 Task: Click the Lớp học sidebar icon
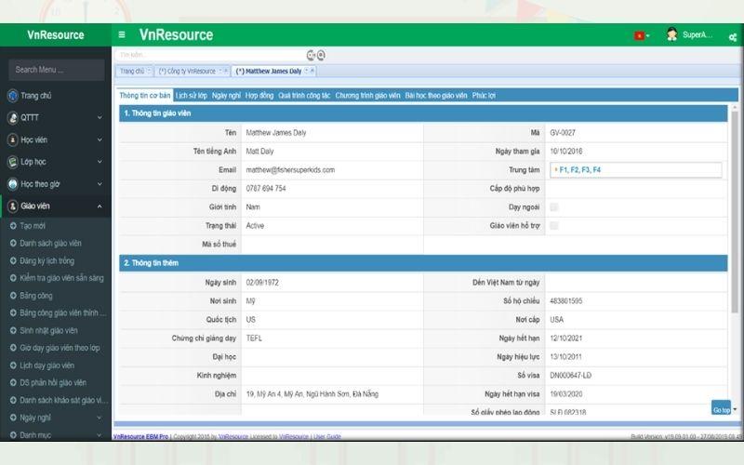click(13, 162)
